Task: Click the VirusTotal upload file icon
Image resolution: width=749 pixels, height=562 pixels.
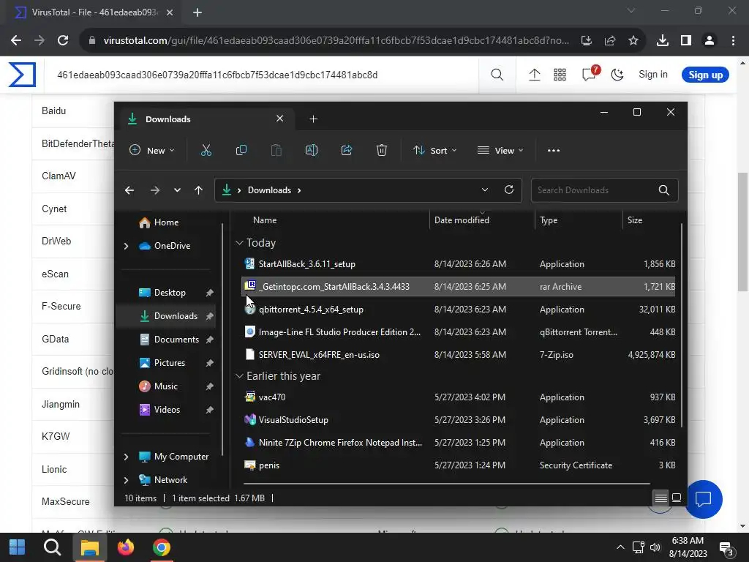Action: tap(535, 75)
